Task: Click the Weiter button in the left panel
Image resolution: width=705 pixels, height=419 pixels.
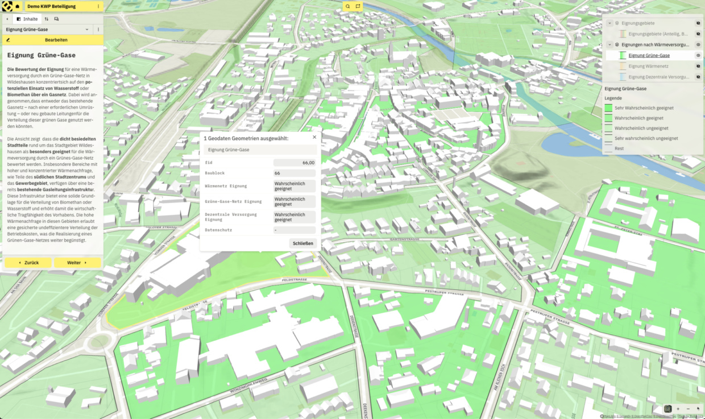Action: click(77, 263)
